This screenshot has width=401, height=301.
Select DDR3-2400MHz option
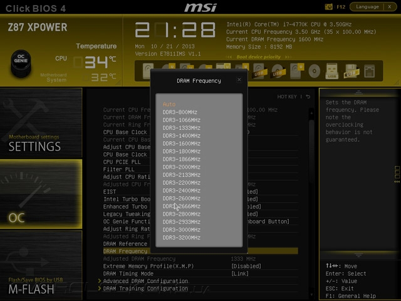(181, 191)
